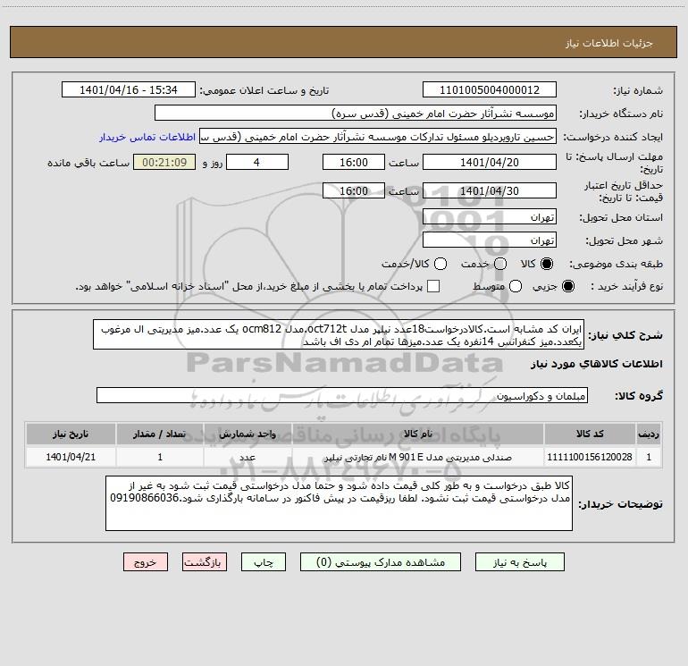Click the تعداد / مقدار column header
Viewport: 688px width, 666px height.
160,434
